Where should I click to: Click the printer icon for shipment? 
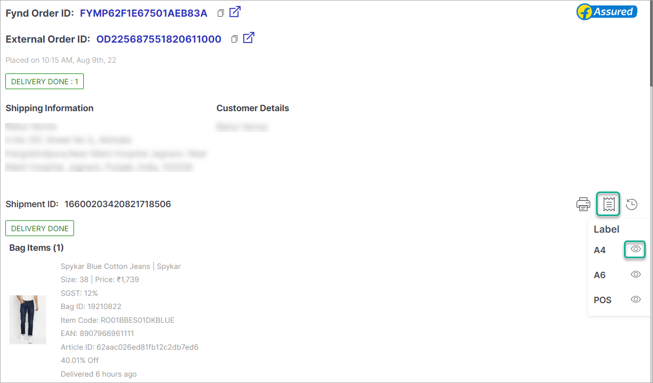point(583,204)
